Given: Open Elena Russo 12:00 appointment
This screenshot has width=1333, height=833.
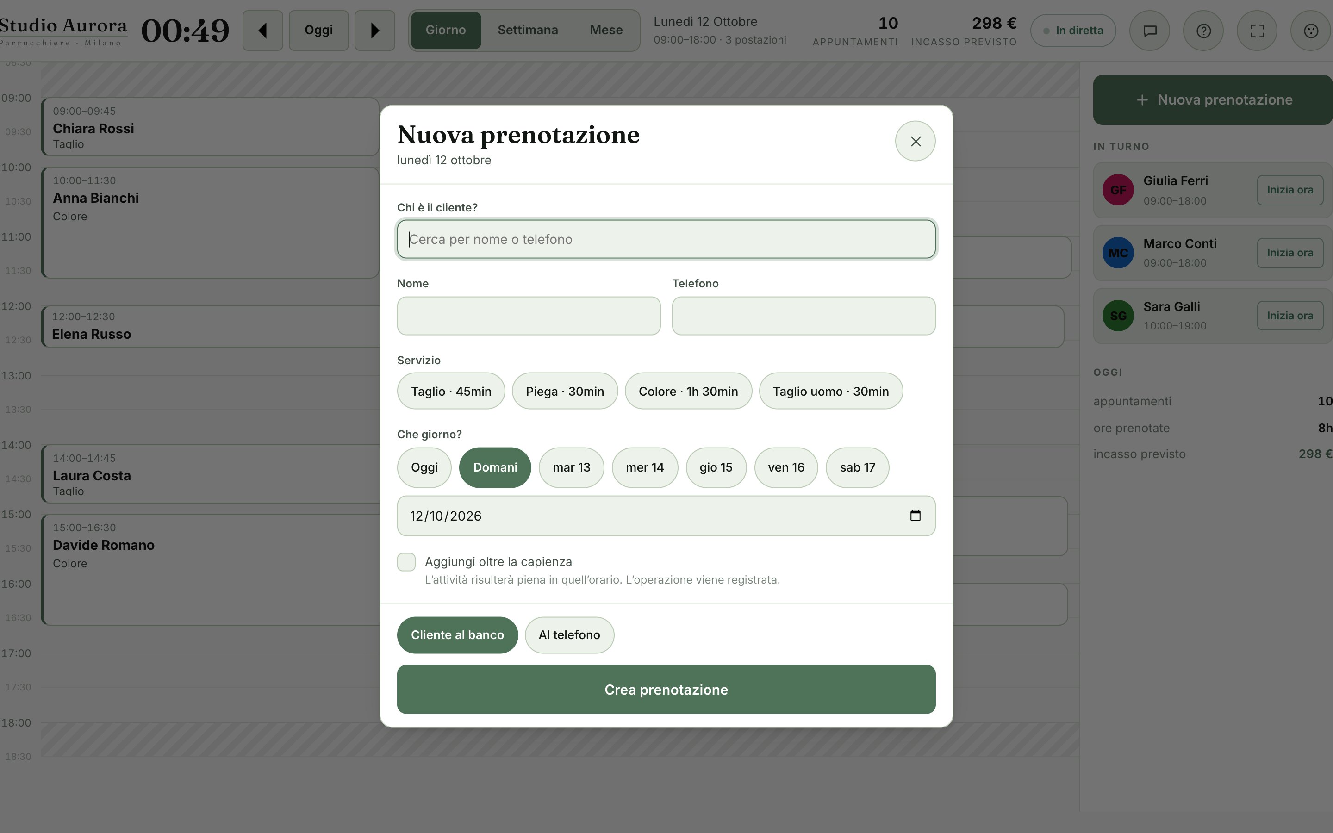Looking at the screenshot, I should click(x=210, y=327).
